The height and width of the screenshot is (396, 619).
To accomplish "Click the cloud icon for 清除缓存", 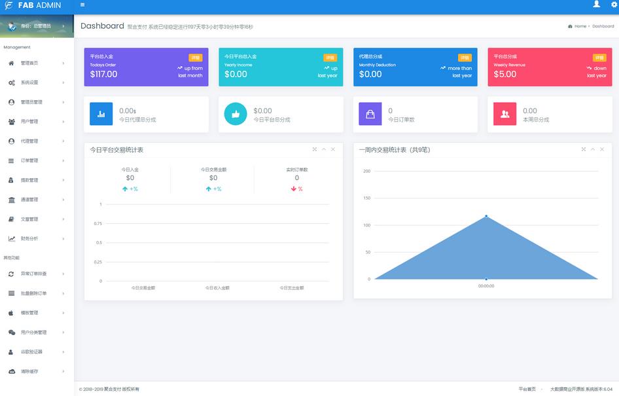I will click(12, 372).
